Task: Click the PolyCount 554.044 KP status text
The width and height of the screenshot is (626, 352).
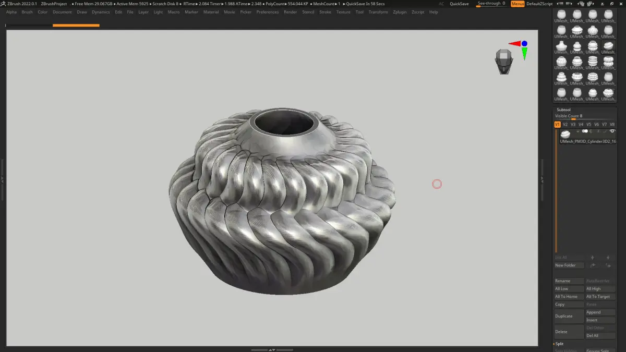Action: coord(287,4)
